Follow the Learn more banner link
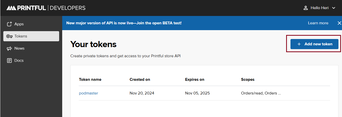342x117 pixels. pyautogui.click(x=318, y=23)
